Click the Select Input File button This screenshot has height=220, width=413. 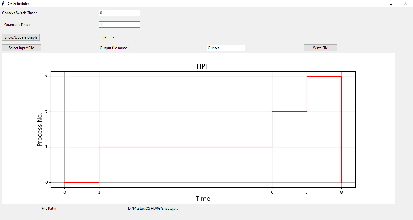click(21, 48)
